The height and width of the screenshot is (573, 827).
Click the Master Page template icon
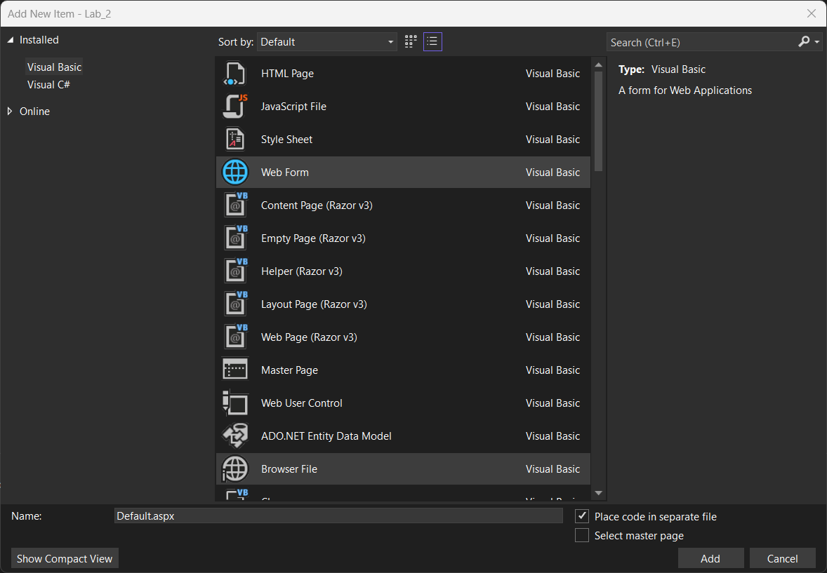click(x=234, y=370)
